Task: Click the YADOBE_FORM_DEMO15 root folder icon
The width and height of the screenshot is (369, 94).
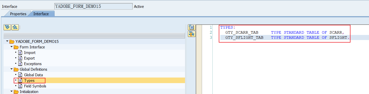Action: [x=12, y=42]
